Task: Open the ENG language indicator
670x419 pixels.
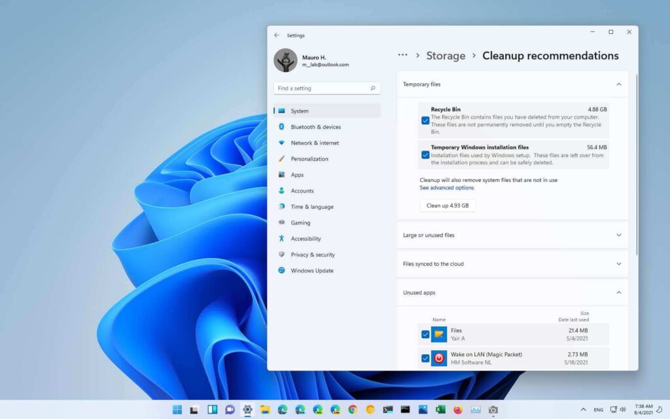Action: click(x=598, y=410)
